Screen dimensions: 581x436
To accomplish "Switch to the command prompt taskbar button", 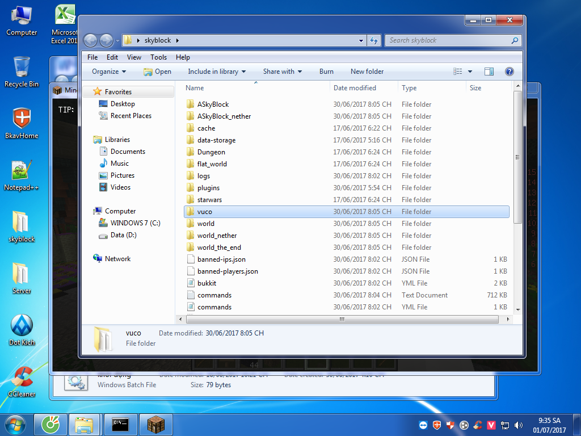I will pos(120,425).
